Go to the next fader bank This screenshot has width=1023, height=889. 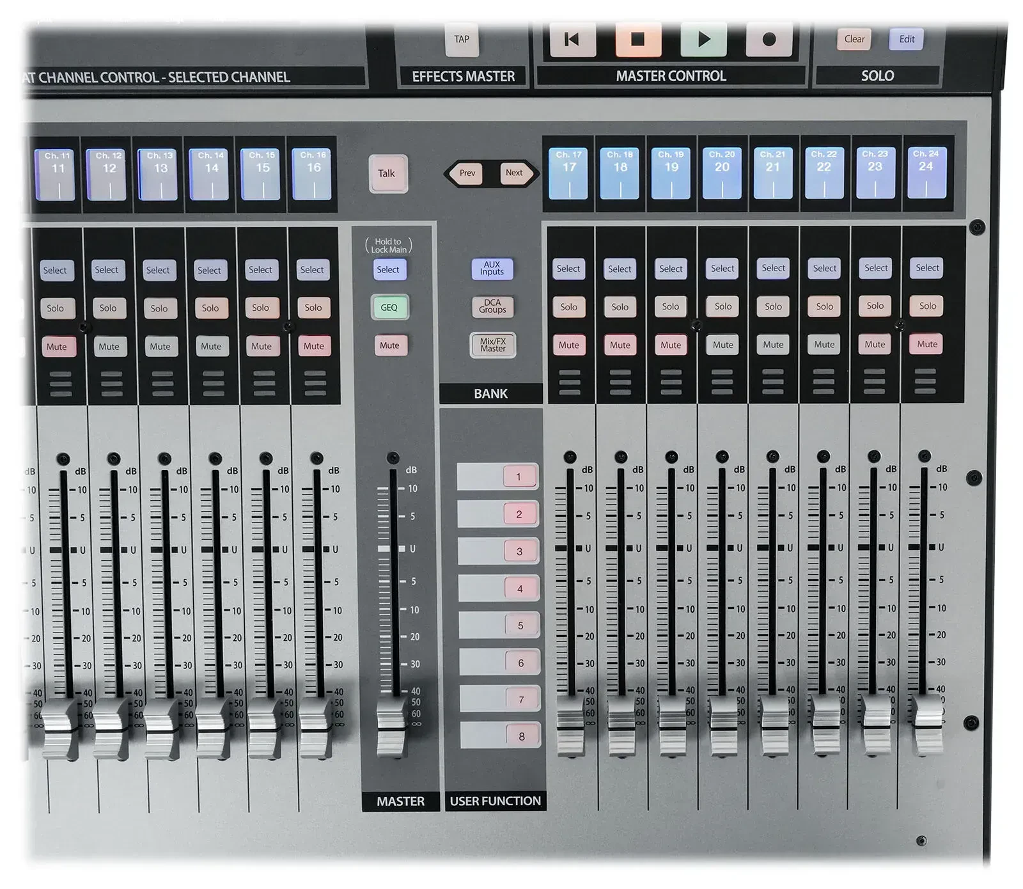[x=514, y=173]
